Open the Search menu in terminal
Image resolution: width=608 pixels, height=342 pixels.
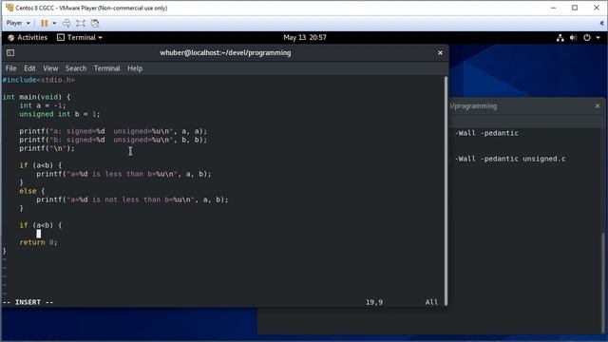tap(76, 68)
